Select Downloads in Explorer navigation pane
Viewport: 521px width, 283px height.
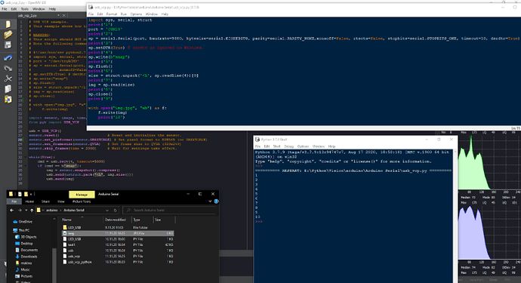[x=26, y=257]
